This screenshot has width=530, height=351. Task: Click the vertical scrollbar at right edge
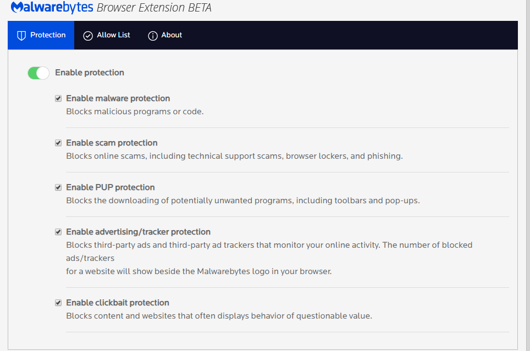click(528, 175)
